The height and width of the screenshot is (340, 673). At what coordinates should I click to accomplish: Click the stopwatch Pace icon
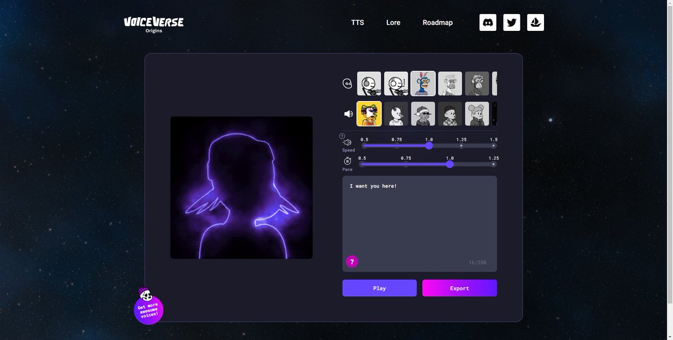pos(348,161)
